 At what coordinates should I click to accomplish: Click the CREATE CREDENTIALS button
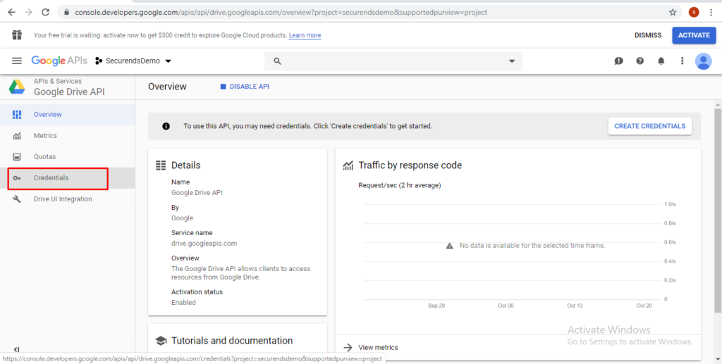649,126
